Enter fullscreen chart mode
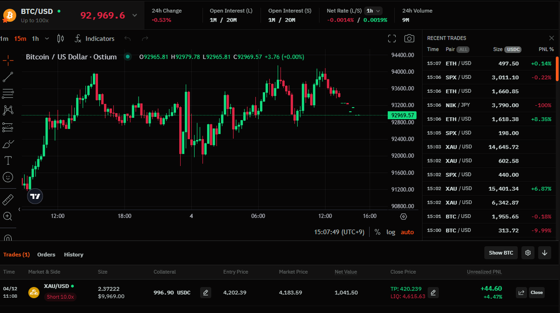Image resolution: width=560 pixels, height=313 pixels. pos(392,39)
